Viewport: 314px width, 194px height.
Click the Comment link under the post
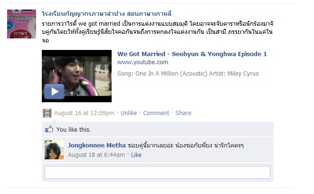(x=156, y=113)
